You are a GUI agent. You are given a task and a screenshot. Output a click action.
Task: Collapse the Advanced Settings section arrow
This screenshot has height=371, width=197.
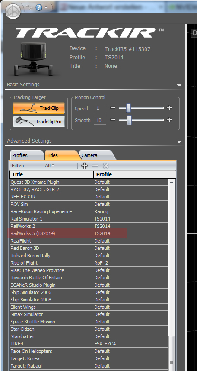(179, 142)
